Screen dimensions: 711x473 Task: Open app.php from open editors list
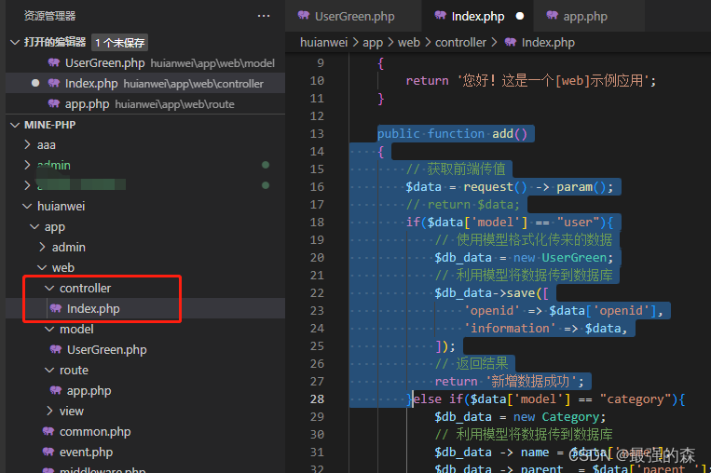tap(145, 103)
